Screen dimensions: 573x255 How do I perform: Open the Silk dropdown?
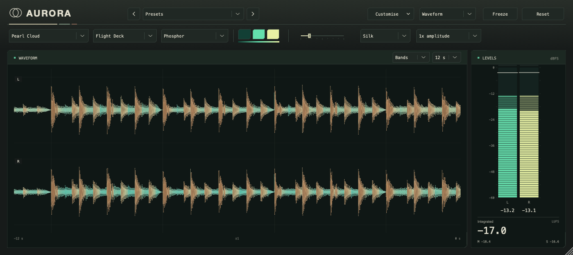[385, 36]
